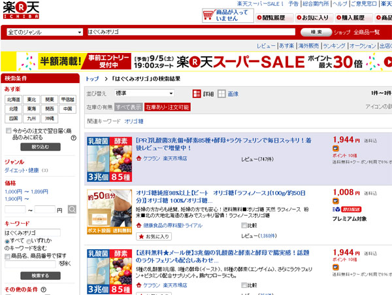Open the 約50日分 product thumbnail
Viewport: 392px width, 295px height.
[109, 212]
